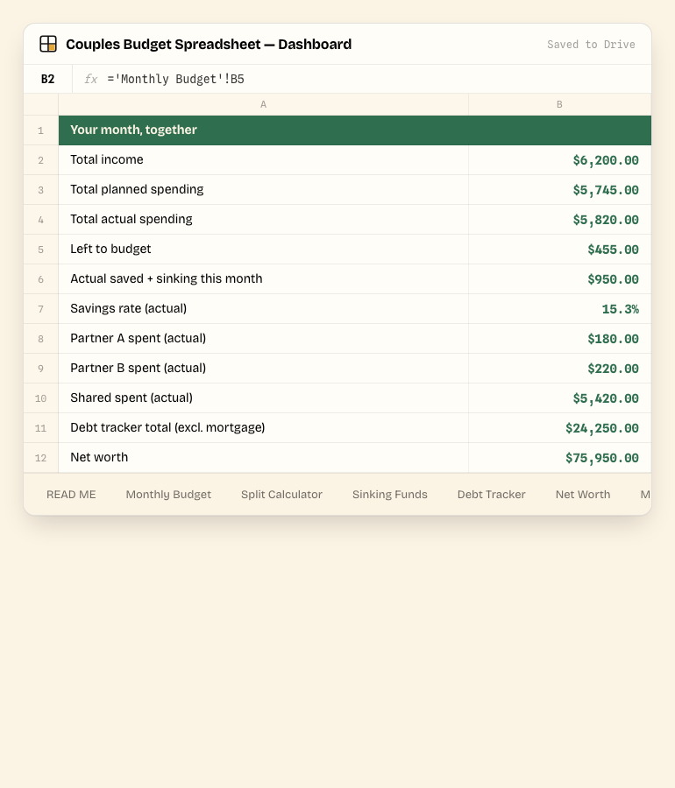This screenshot has height=788, width=675.
Task: Select row 5 header number
Action: tap(40, 250)
